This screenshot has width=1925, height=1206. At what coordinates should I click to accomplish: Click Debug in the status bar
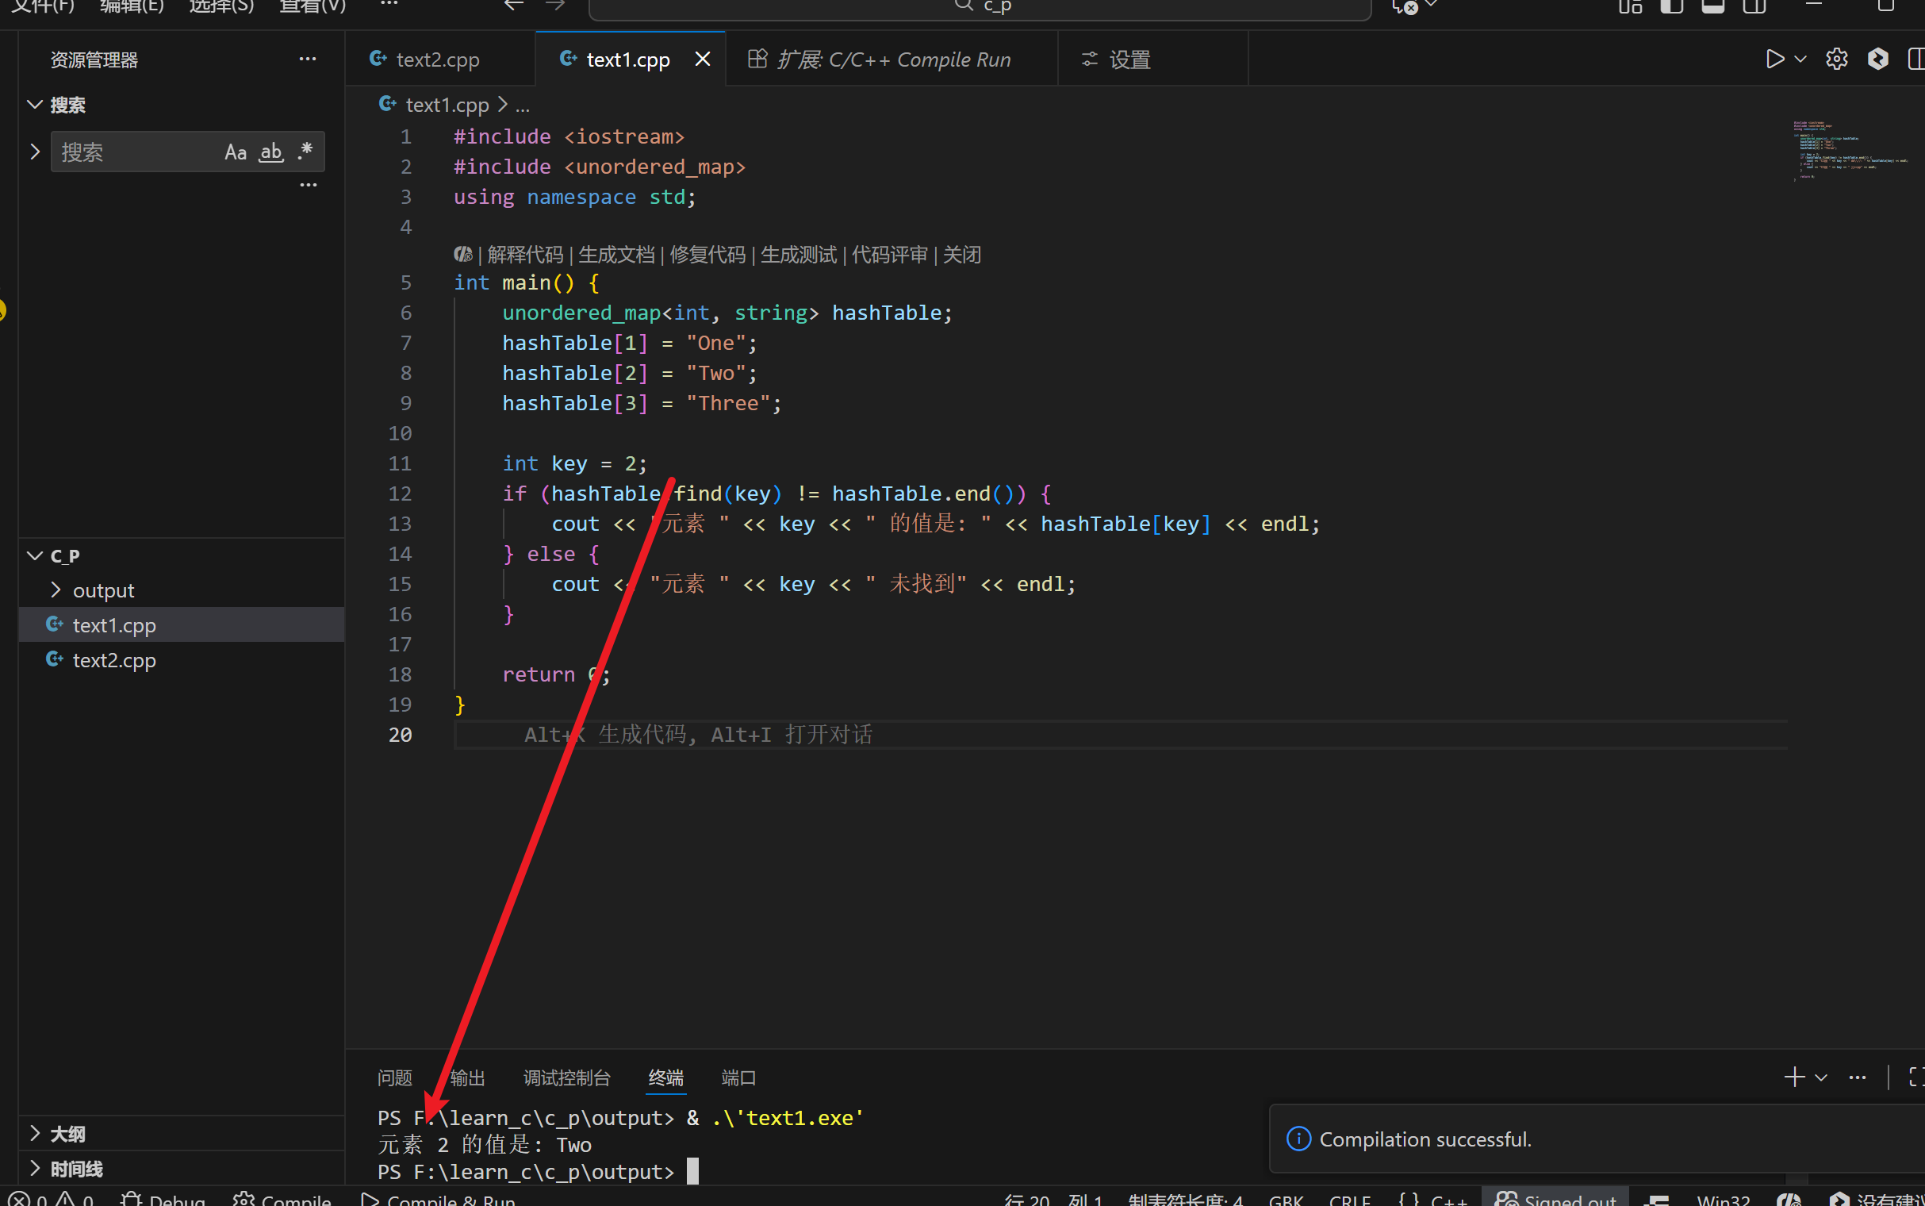point(164,1199)
